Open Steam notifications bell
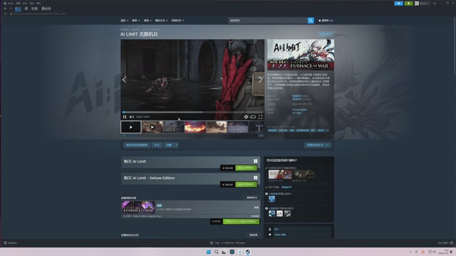 pos(408,3)
